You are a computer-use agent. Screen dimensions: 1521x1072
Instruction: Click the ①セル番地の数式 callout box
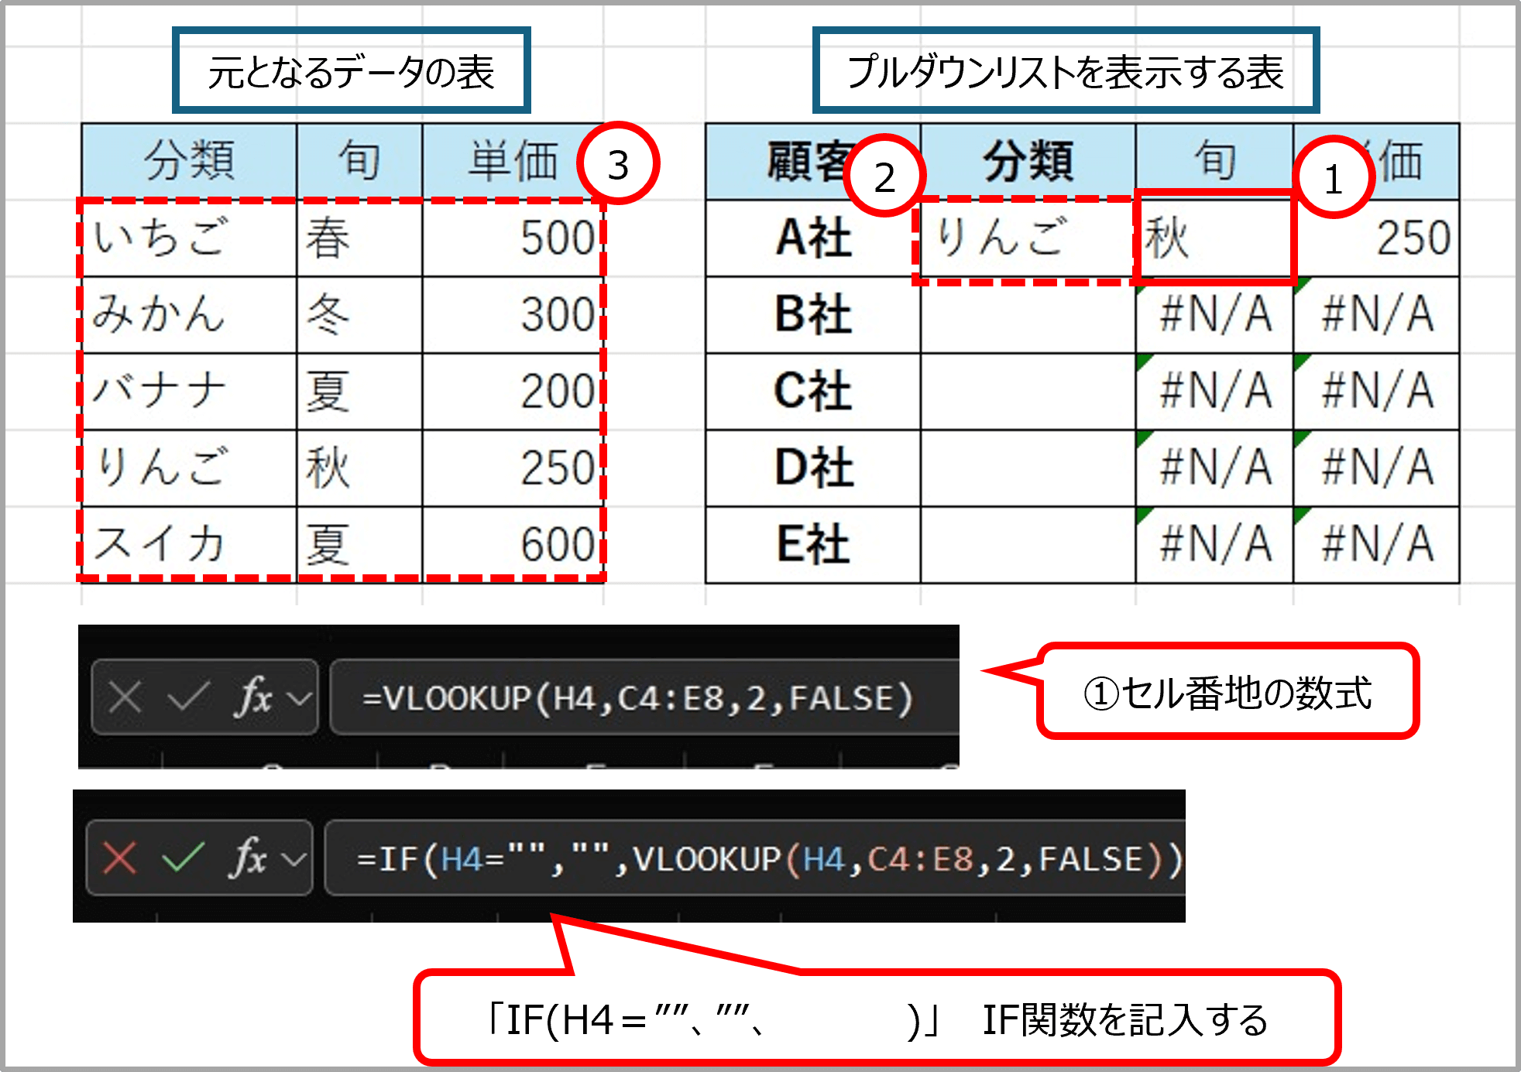(1227, 692)
